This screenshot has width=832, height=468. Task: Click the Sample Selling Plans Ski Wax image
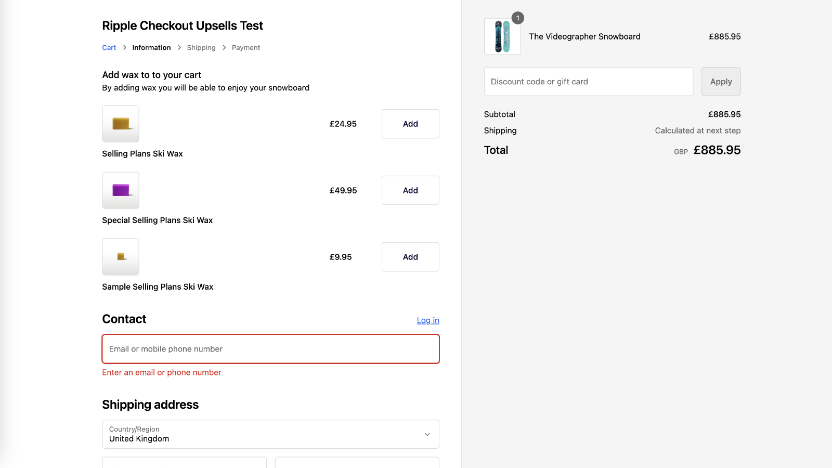point(120,256)
